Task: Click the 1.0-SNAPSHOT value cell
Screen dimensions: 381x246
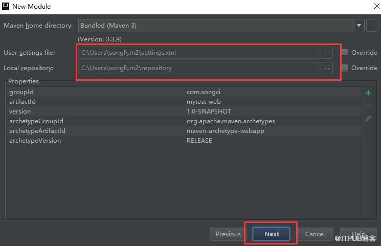Action: tap(209, 111)
